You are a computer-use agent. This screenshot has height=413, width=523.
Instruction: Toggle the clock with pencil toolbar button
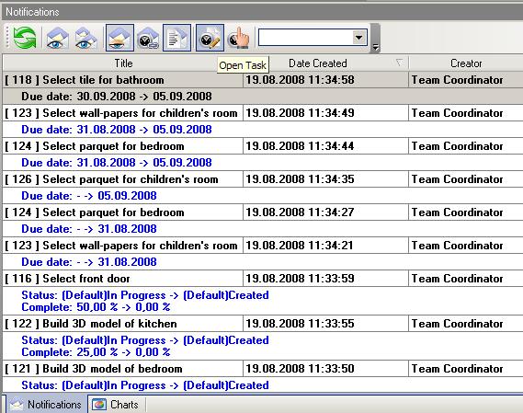(x=210, y=38)
